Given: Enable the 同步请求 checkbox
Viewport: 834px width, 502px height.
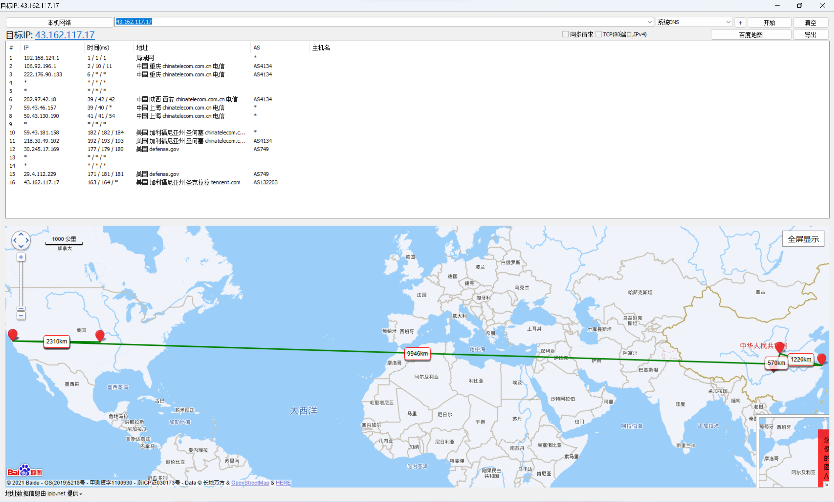Looking at the screenshot, I should tap(565, 34).
